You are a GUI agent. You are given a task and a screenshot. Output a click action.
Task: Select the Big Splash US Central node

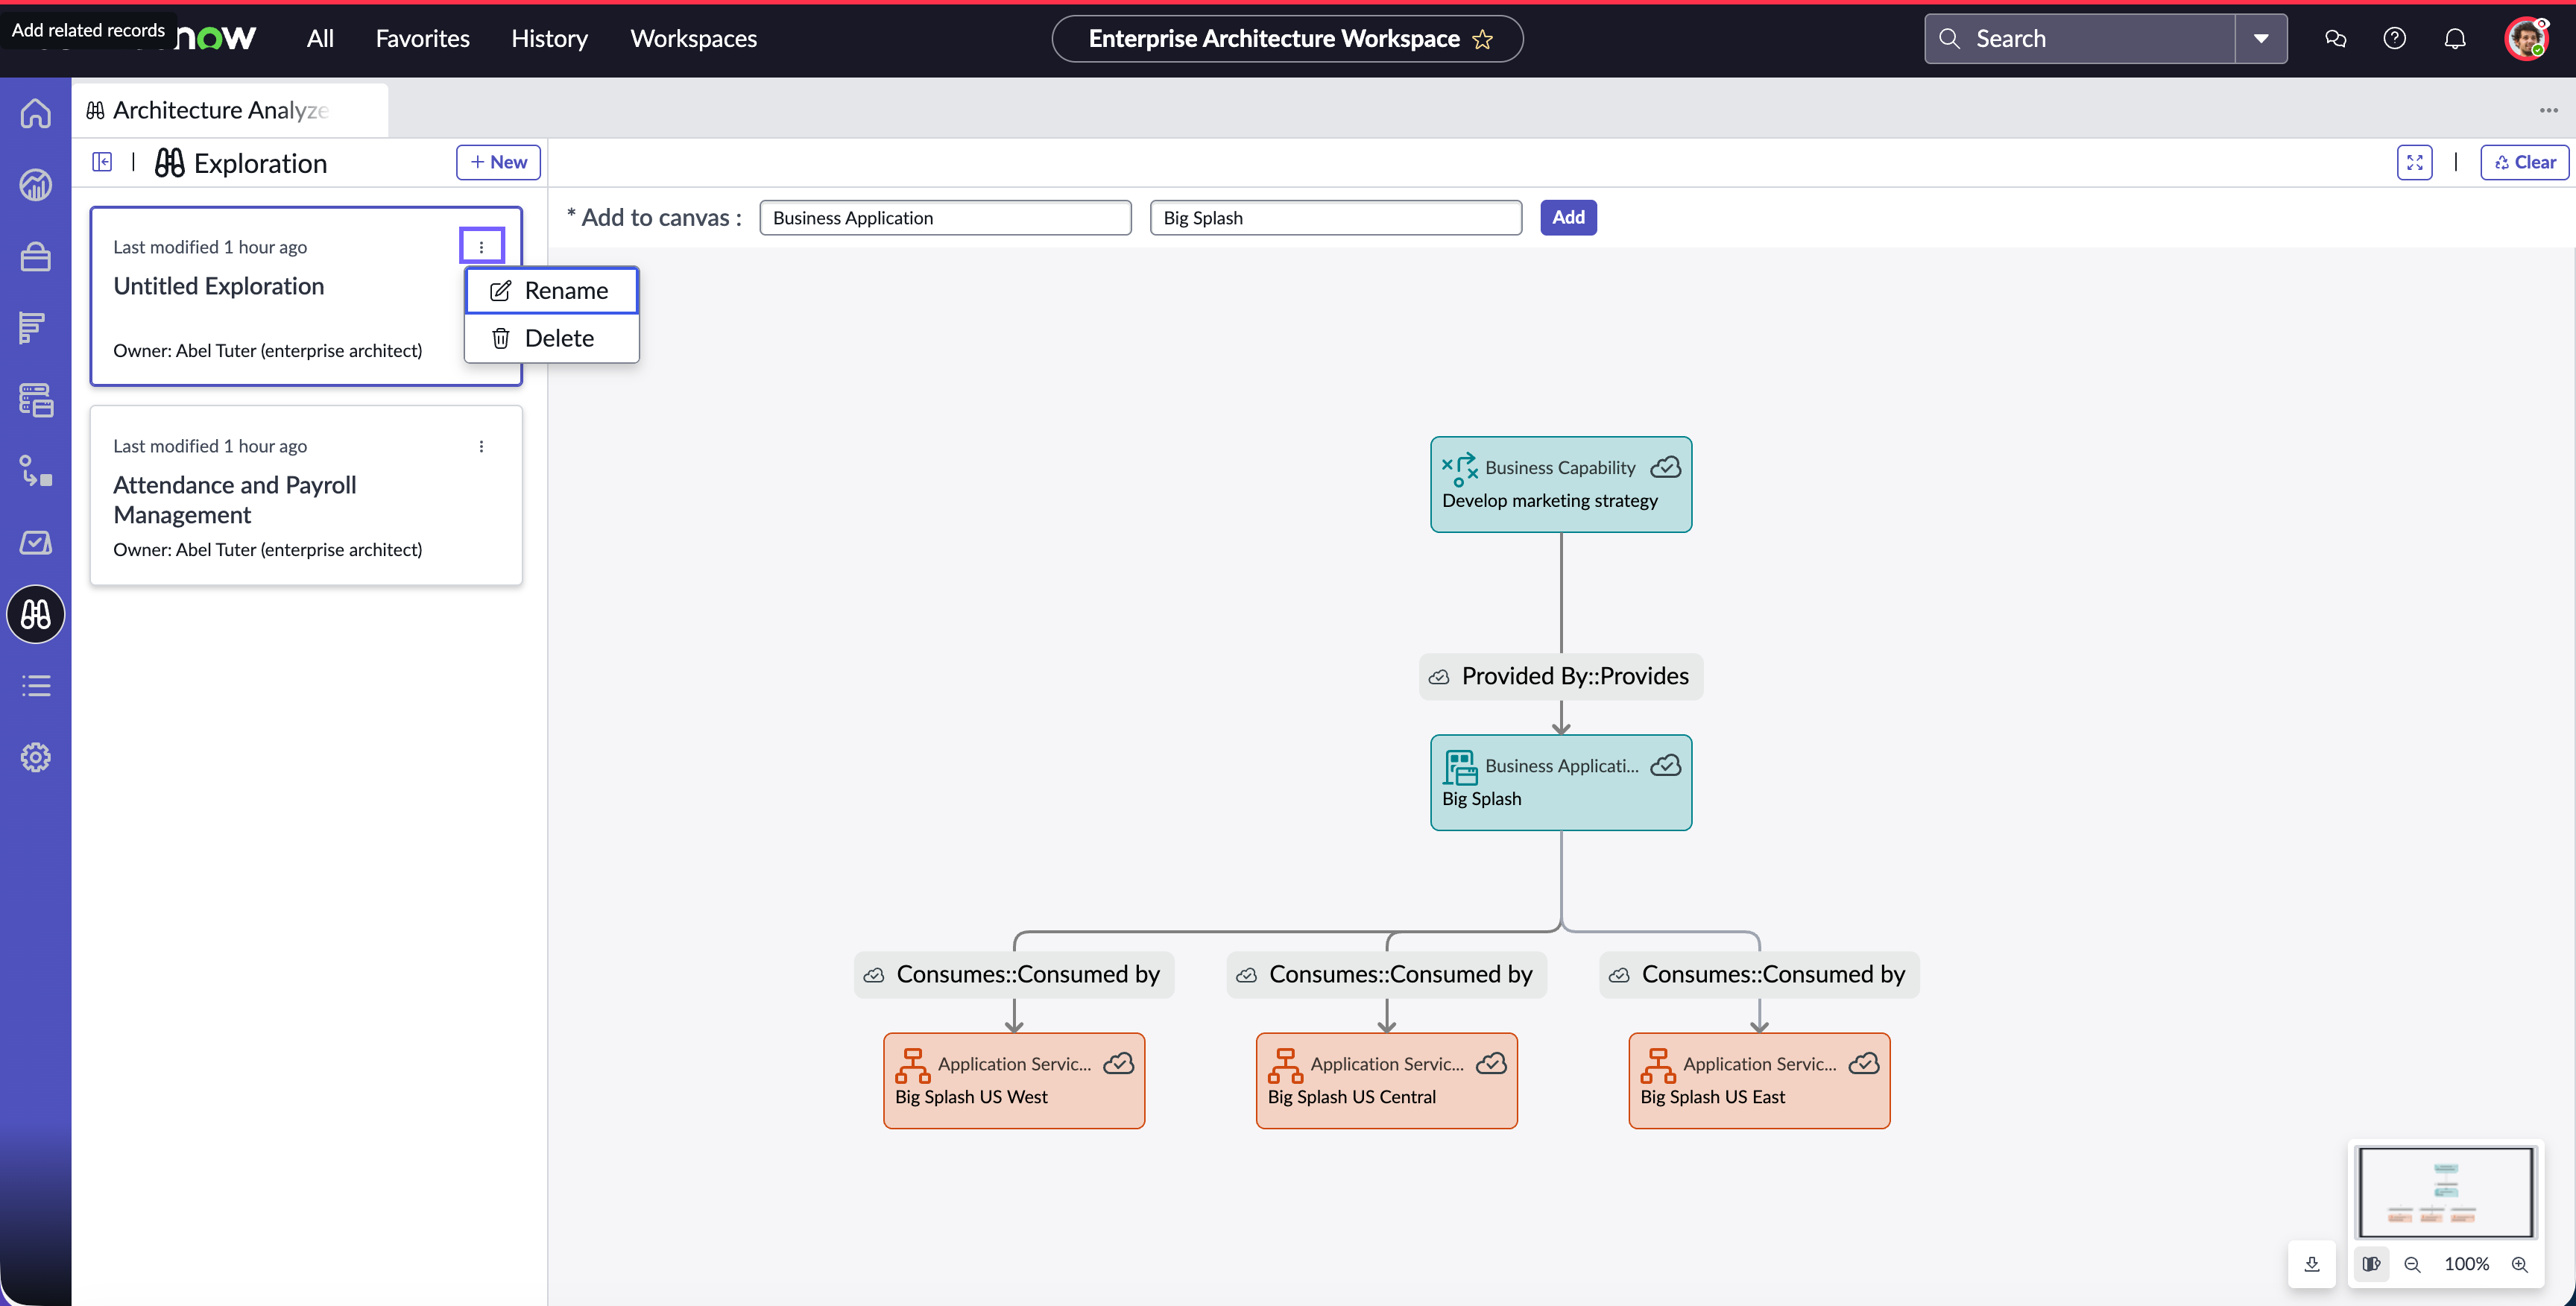(x=1387, y=1081)
